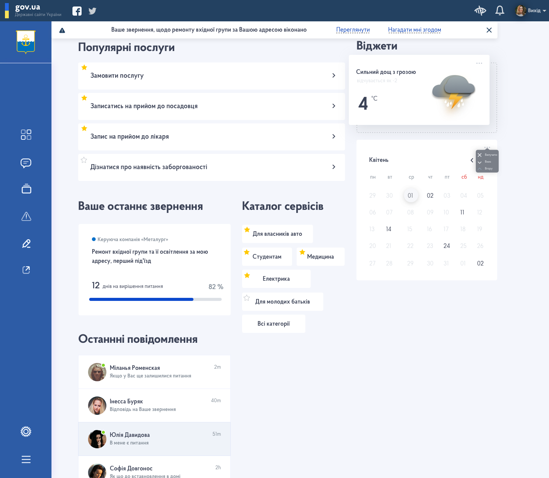This screenshot has height=478, width=549.
Task: Click the city coat of arms logo
Action: click(26, 42)
